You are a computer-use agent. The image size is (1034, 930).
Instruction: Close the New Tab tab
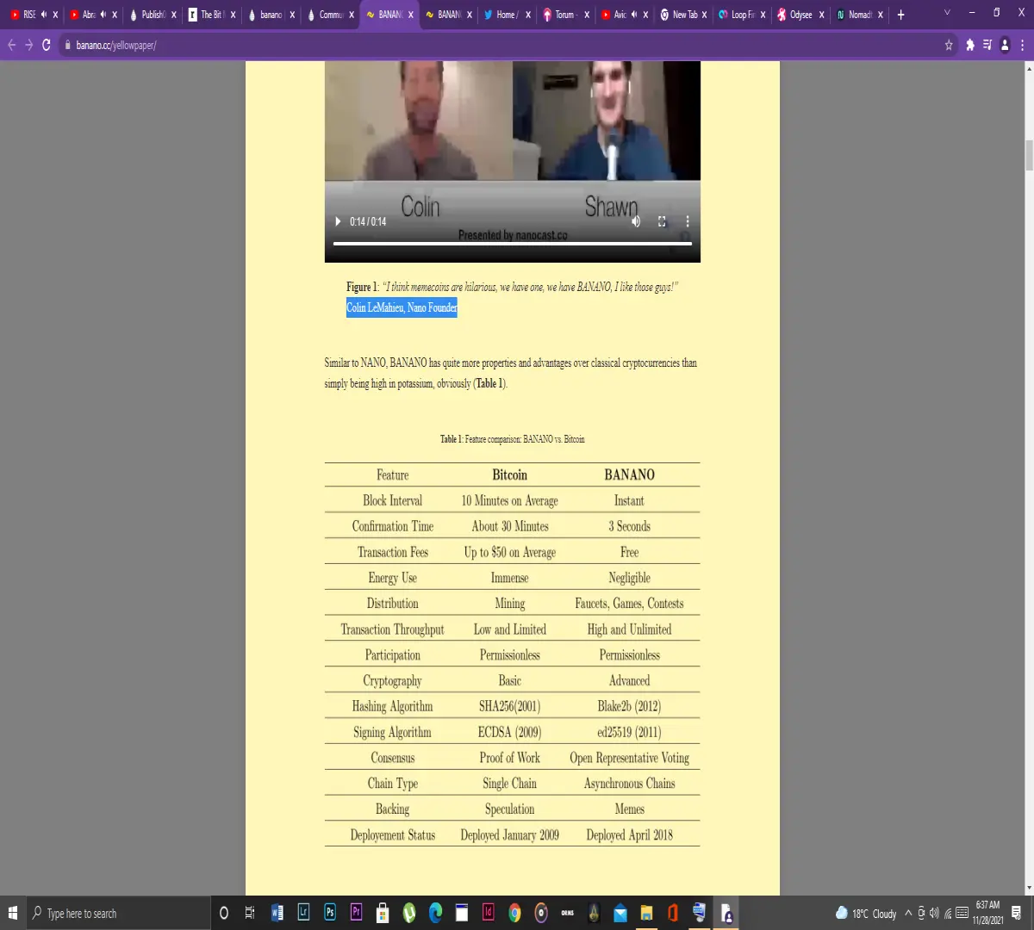(704, 15)
